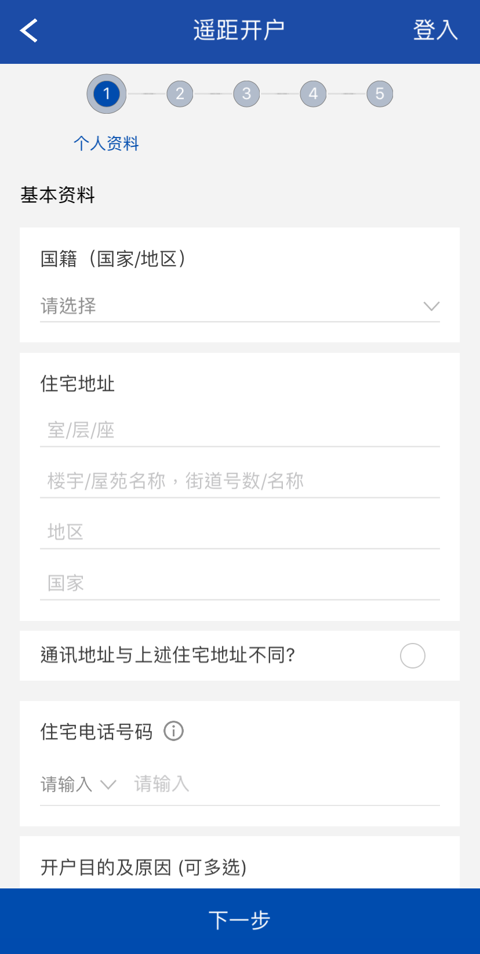Tap the step 2 circle
This screenshot has width=480, height=954.
click(180, 94)
